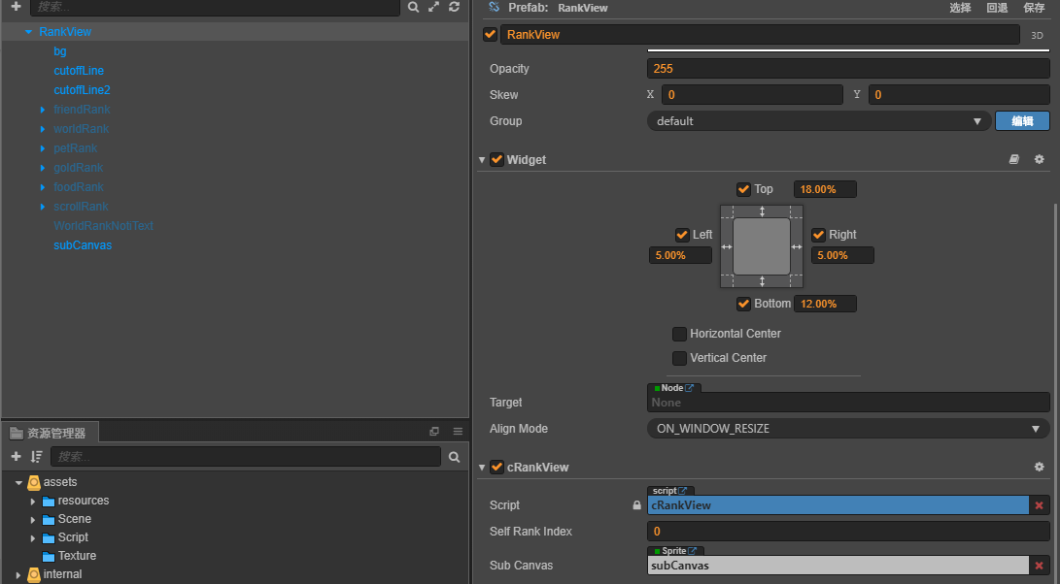Expand the Scene folder

click(33, 519)
